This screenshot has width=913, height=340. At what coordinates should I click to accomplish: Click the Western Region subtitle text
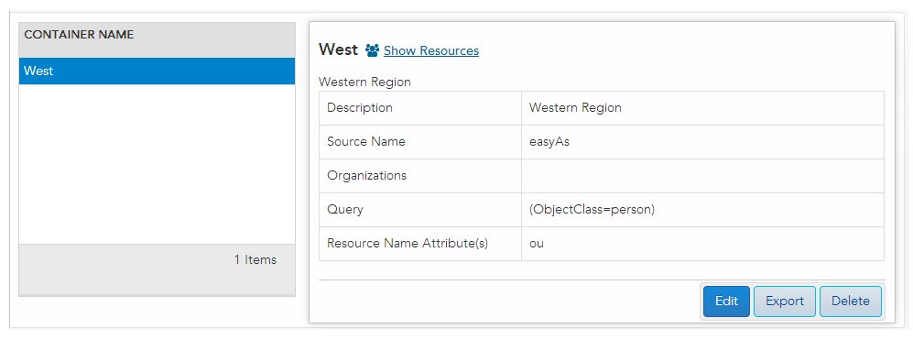pos(364,82)
